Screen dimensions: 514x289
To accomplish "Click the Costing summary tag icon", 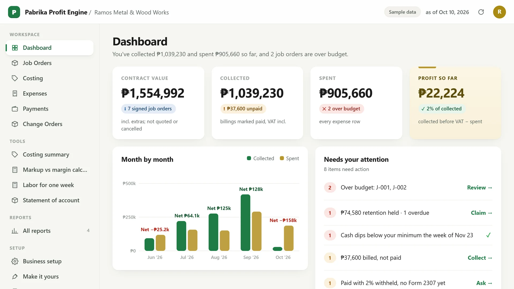I will (15, 154).
